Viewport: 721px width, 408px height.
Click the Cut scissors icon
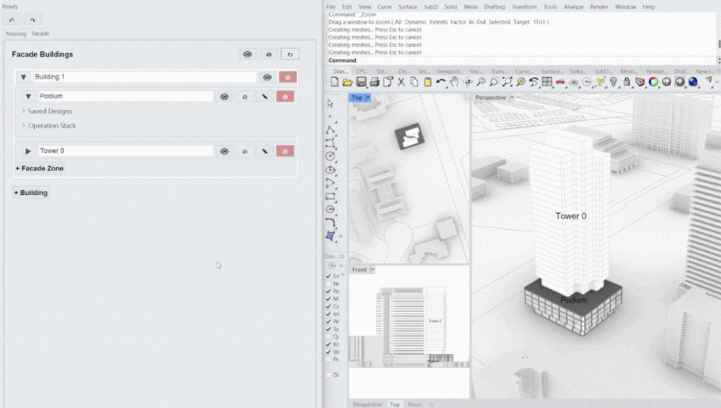[x=401, y=82]
